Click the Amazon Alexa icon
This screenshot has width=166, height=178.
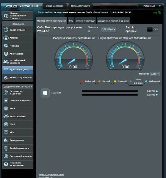pyautogui.click(x=6, y=116)
